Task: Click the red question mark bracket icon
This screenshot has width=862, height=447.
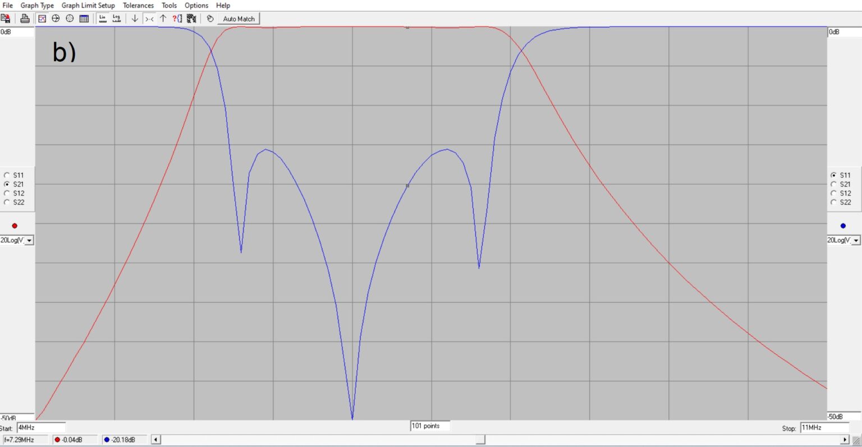Action: click(x=177, y=19)
